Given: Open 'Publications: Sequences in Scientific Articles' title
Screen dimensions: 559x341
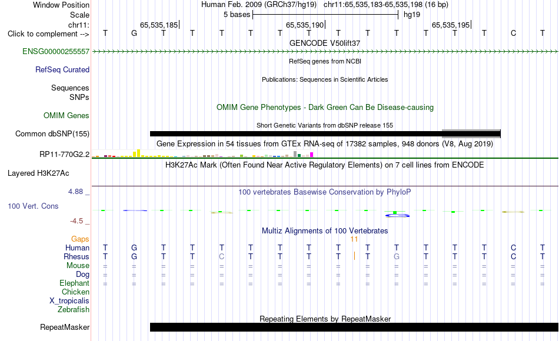Looking at the screenshot, I should tap(325, 80).
